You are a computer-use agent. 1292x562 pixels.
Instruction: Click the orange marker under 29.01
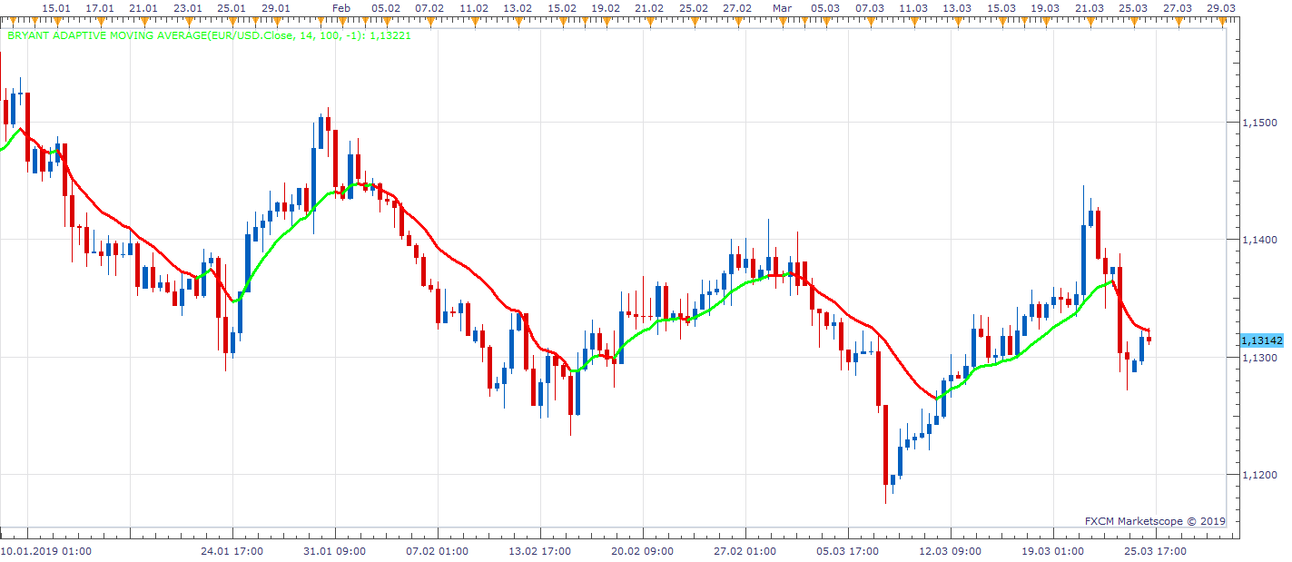[x=275, y=21]
